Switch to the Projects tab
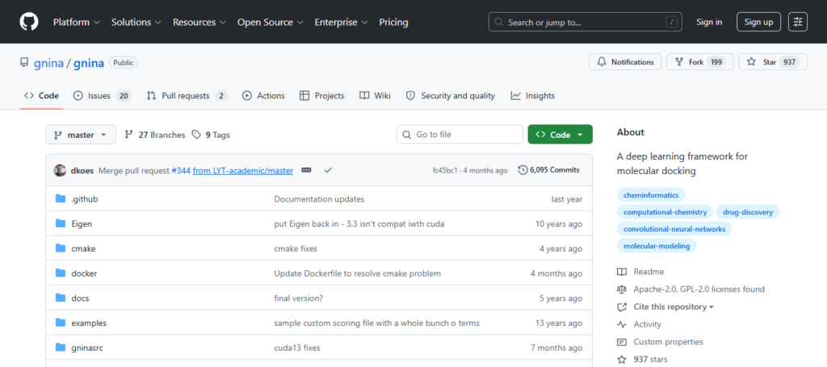Image resolution: width=827 pixels, height=367 pixels. tap(321, 96)
